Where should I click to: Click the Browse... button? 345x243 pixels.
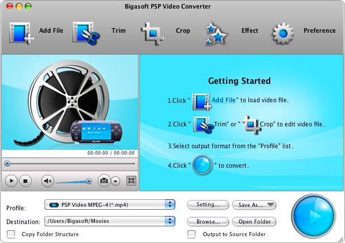208,221
